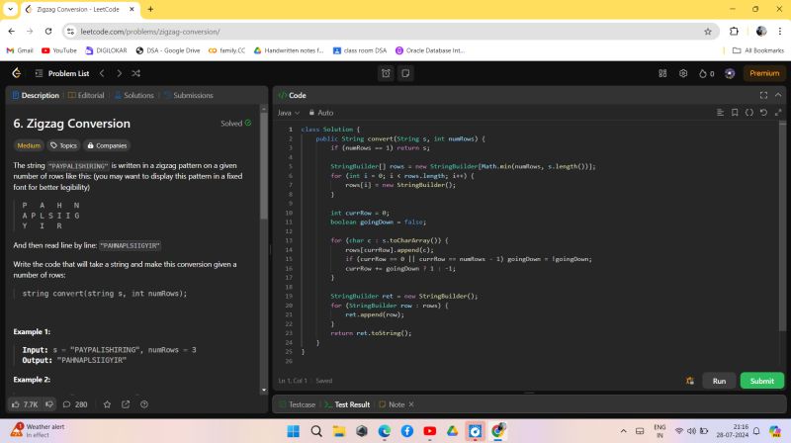Expand editor to full screen icon
791x443 pixels.
point(778,112)
